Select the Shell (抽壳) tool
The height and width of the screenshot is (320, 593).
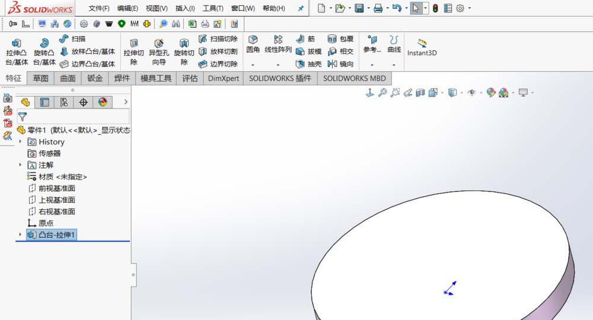point(308,64)
